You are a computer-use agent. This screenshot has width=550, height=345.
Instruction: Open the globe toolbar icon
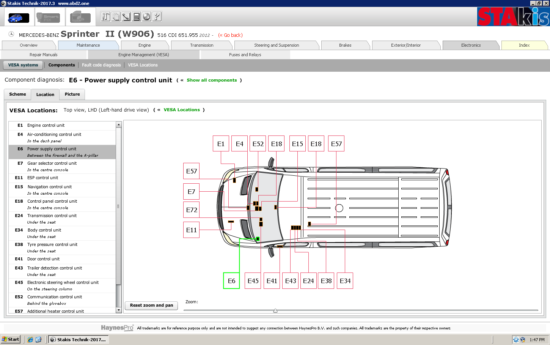click(146, 17)
